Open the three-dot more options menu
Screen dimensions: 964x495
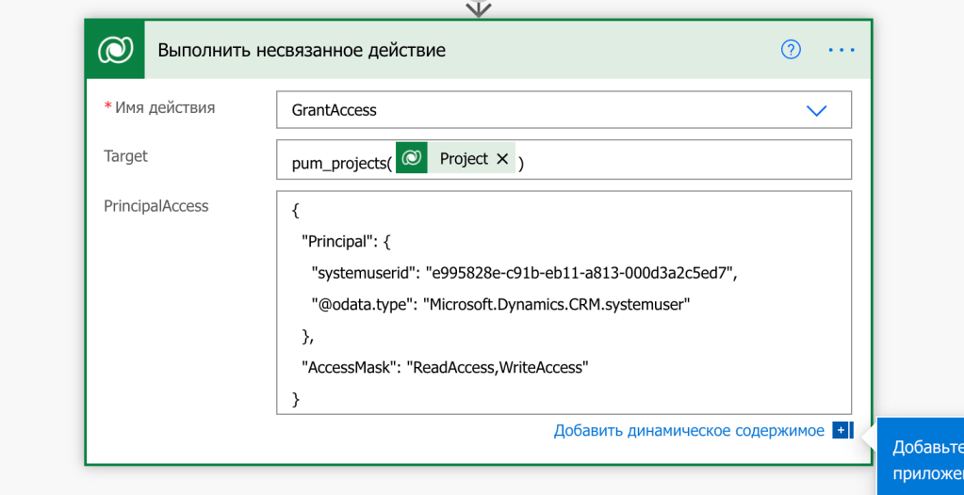[x=841, y=50]
